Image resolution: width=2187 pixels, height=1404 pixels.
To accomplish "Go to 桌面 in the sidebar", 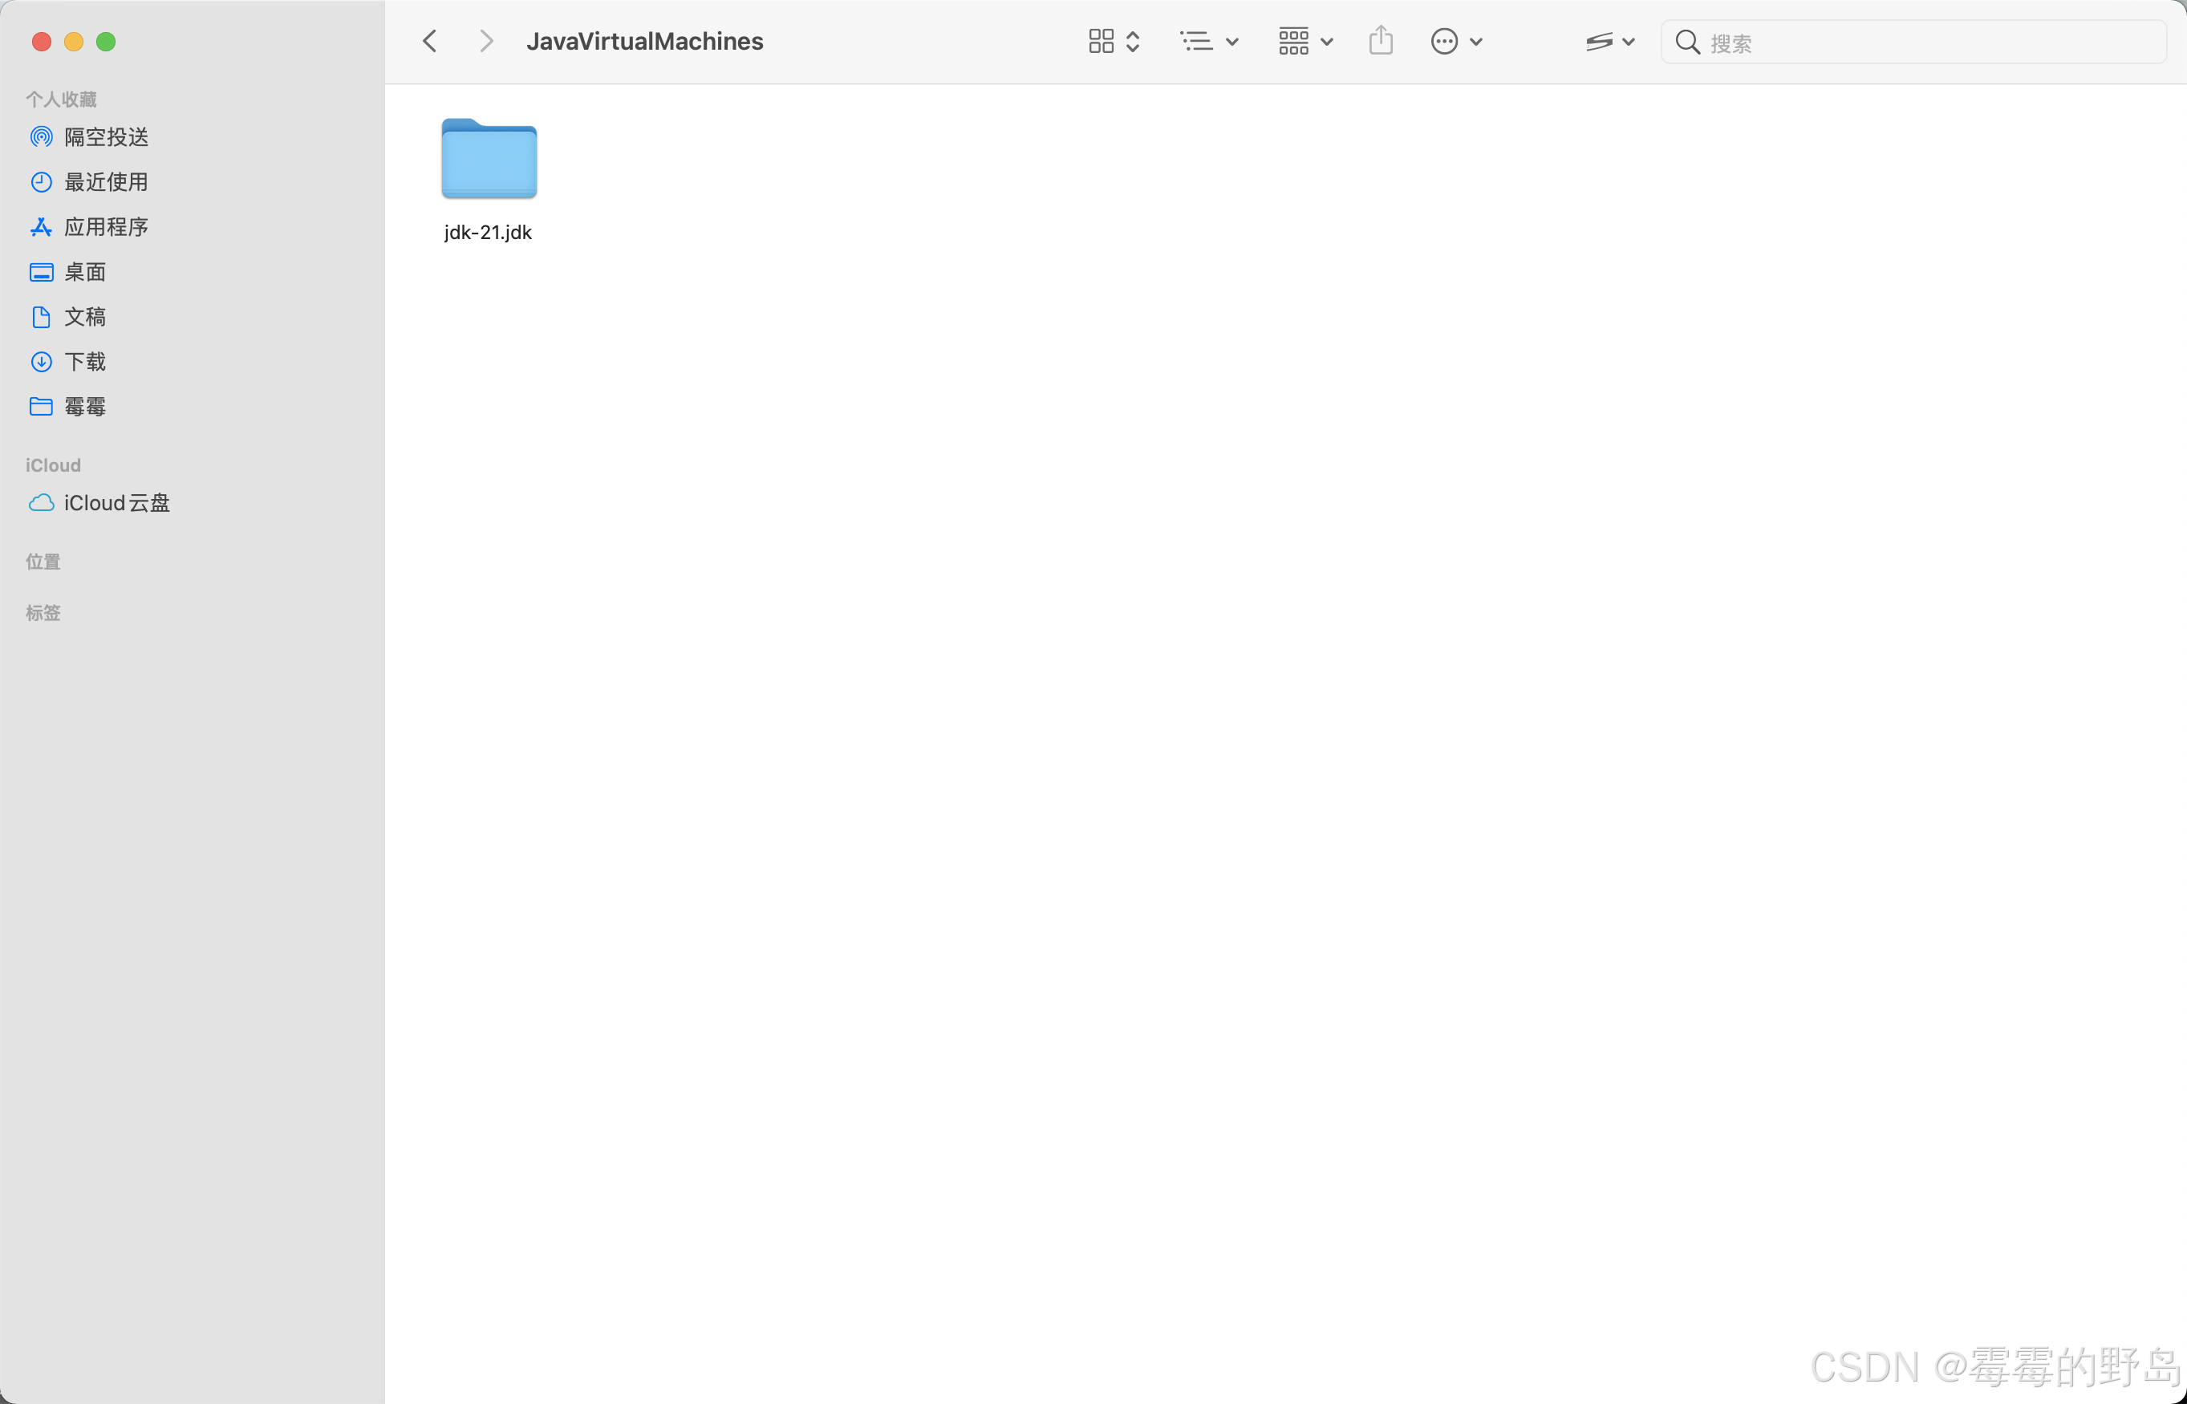I will [85, 272].
